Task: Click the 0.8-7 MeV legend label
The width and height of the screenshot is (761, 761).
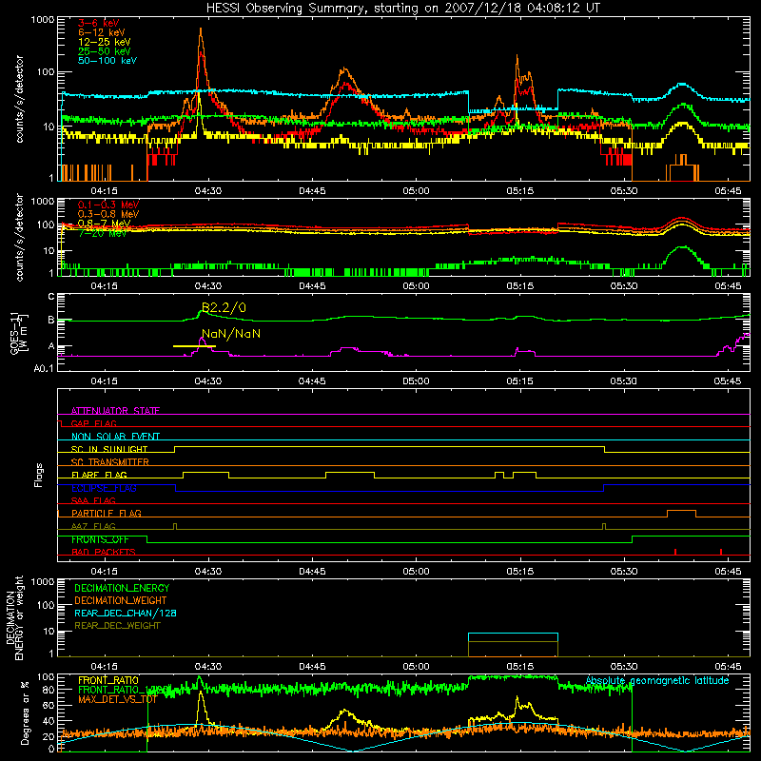Action: coord(105,224)
